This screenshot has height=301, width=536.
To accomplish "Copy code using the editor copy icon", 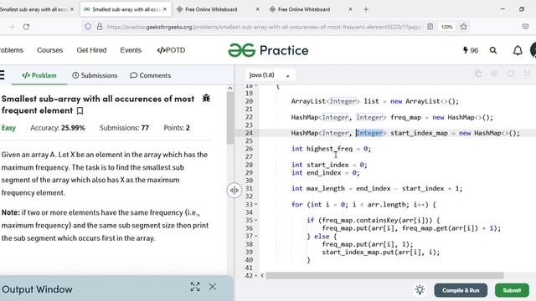I will click(478, 74).
